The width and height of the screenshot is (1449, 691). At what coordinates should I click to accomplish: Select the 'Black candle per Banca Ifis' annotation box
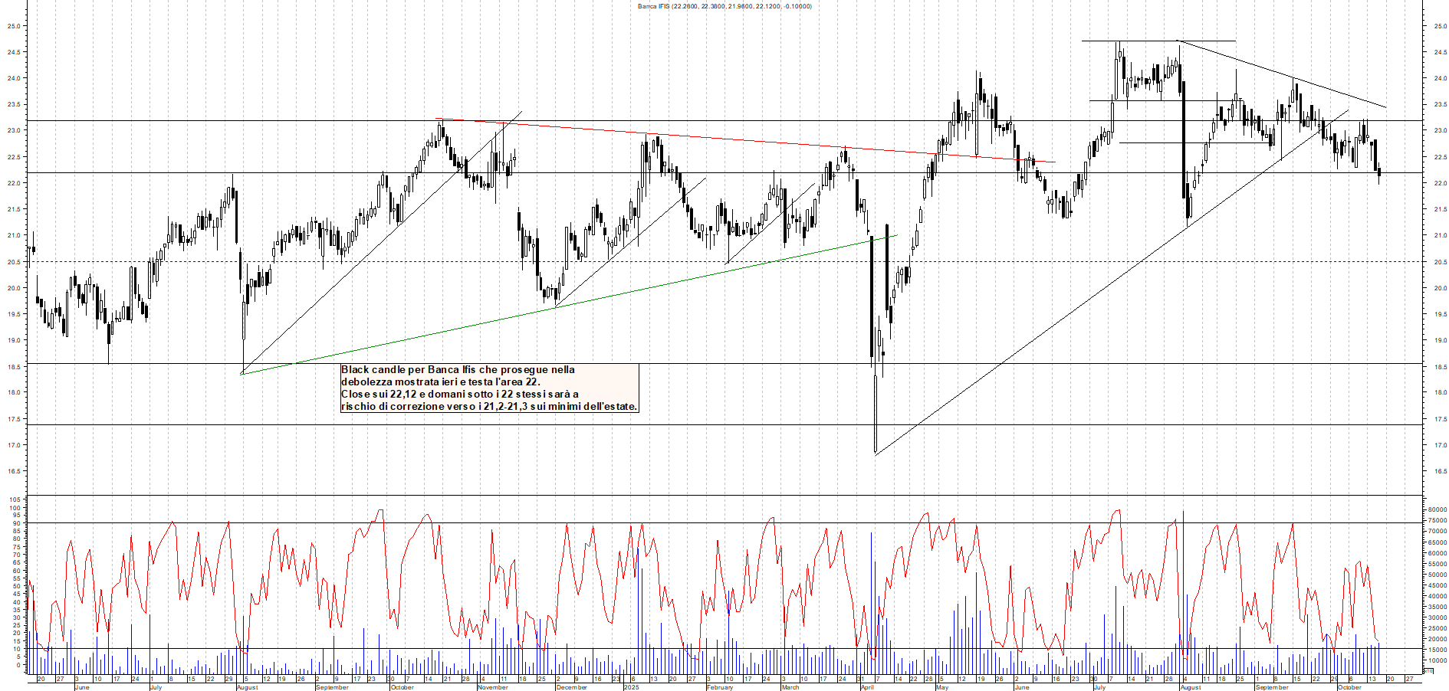tap(488, 388)
